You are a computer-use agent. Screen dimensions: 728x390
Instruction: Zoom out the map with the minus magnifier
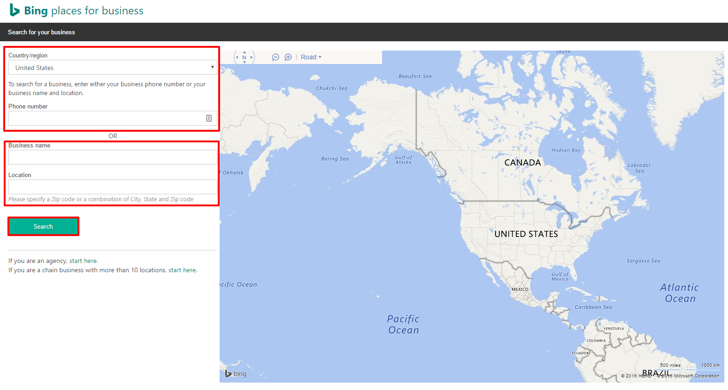[275, 57]
